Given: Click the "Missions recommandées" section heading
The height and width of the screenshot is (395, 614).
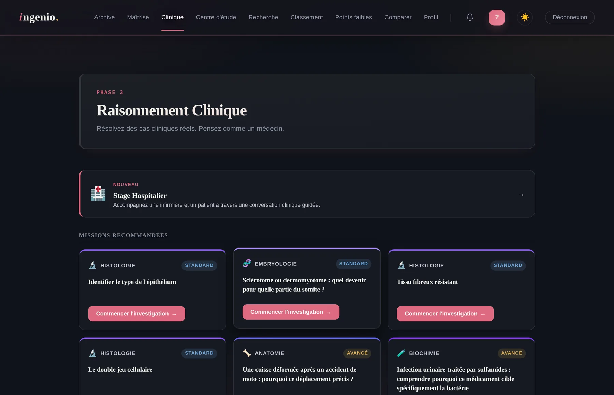Looking at the screenshot, I should coord(123,235).
